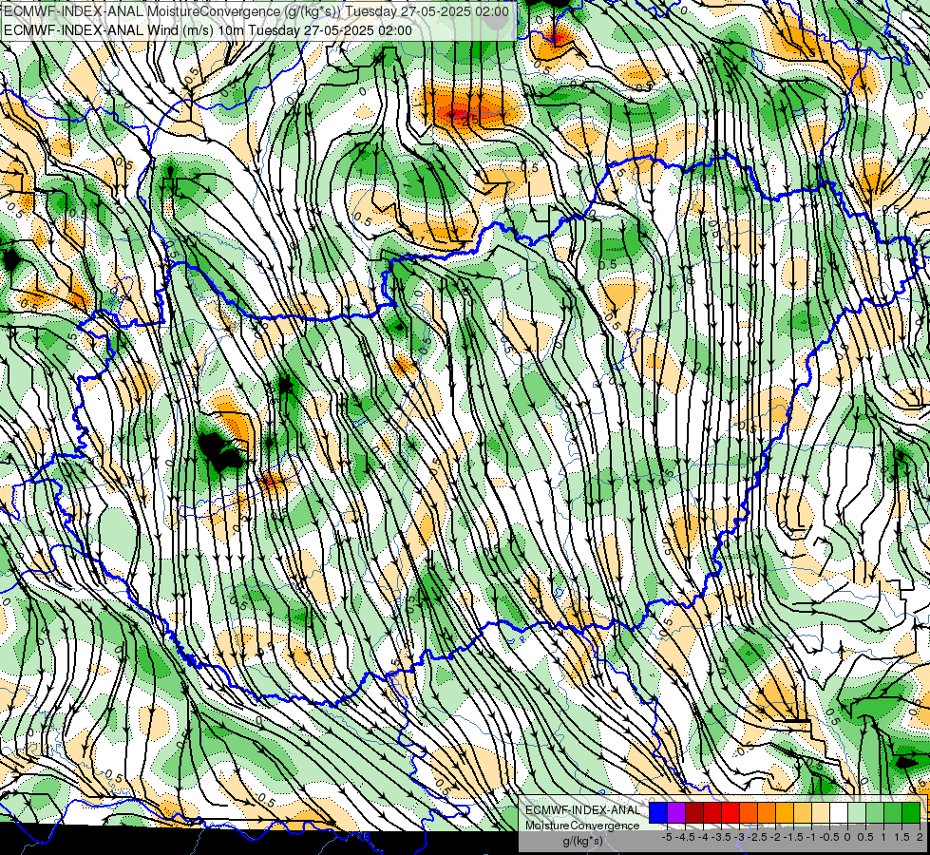Pick the pale peach legend swatch
This screenshot has height=855, width=930.
tap(821, 813)
